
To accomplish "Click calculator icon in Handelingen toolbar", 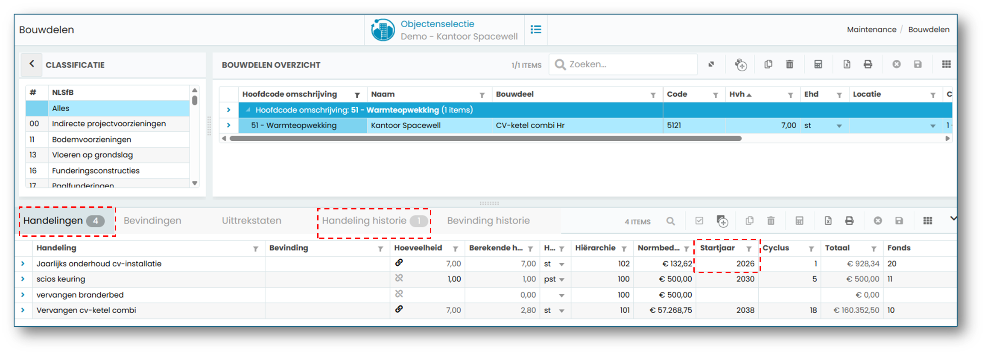I will (x=799, y=221).
